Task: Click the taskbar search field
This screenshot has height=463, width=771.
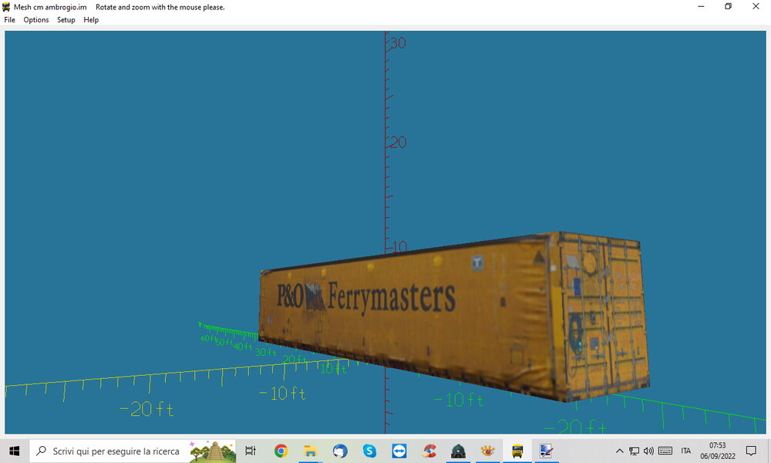Action: [x=133, y=451]
